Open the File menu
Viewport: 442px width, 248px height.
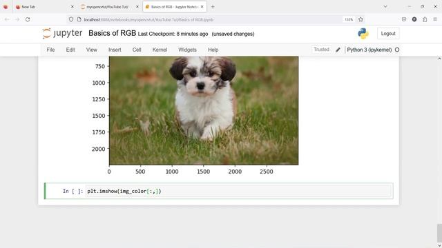point(50,50)
